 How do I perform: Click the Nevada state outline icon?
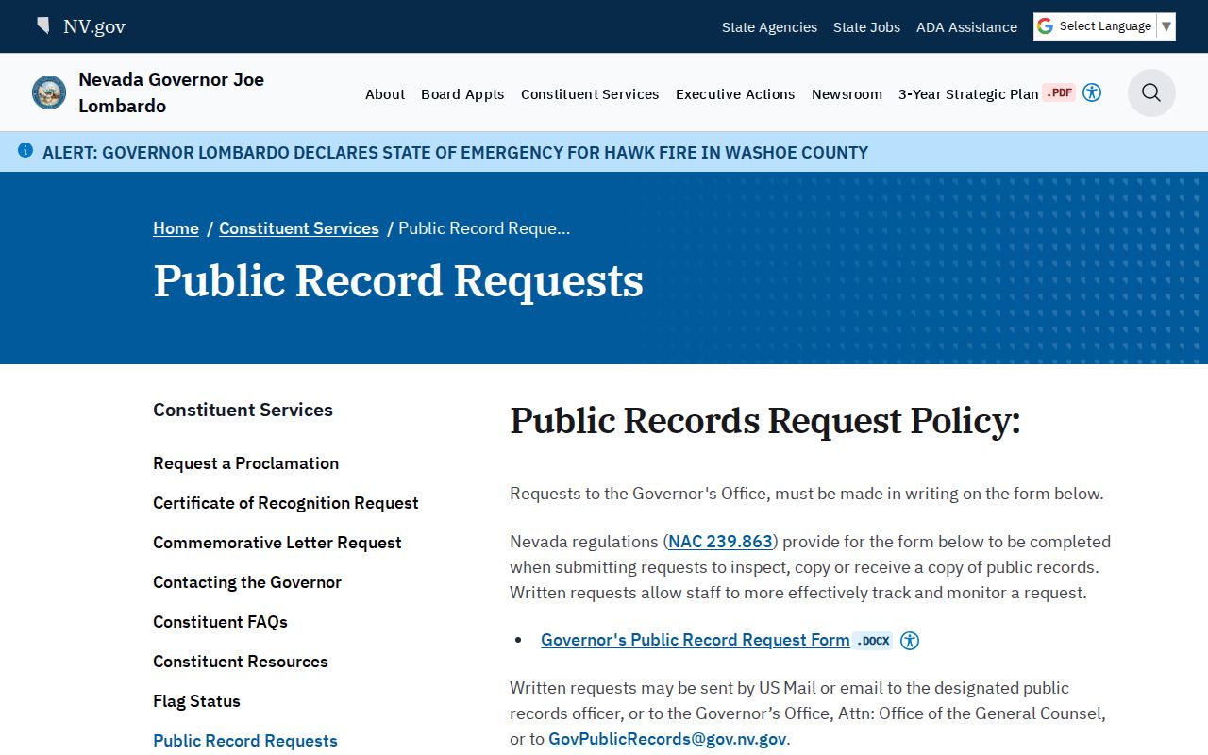pyautogui.click(x=42, y=25)
